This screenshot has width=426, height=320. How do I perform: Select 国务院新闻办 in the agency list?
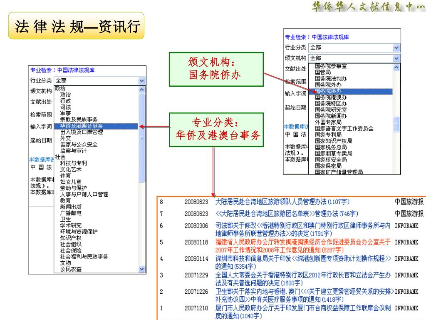pos(331,116)
